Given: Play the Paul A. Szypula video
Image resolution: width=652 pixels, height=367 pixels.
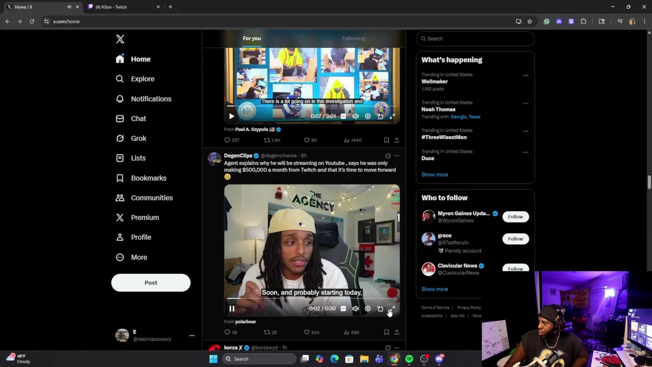Looking at the screenshot, I should point(232,116).
